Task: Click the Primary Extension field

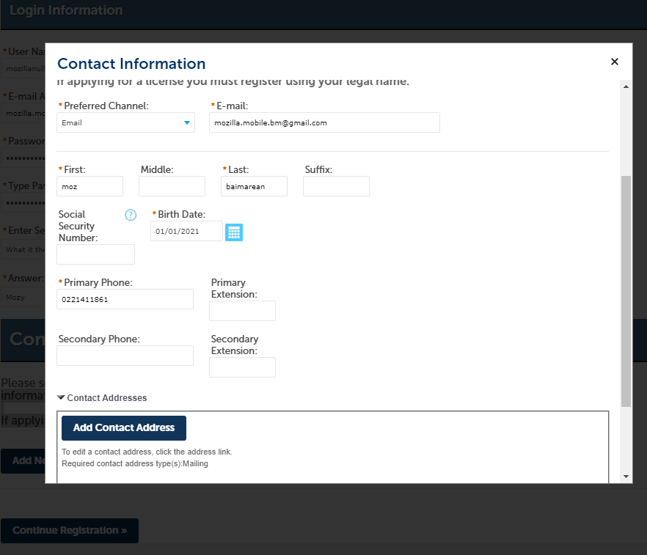Action: pyautogui.click(x=242, y=311)
